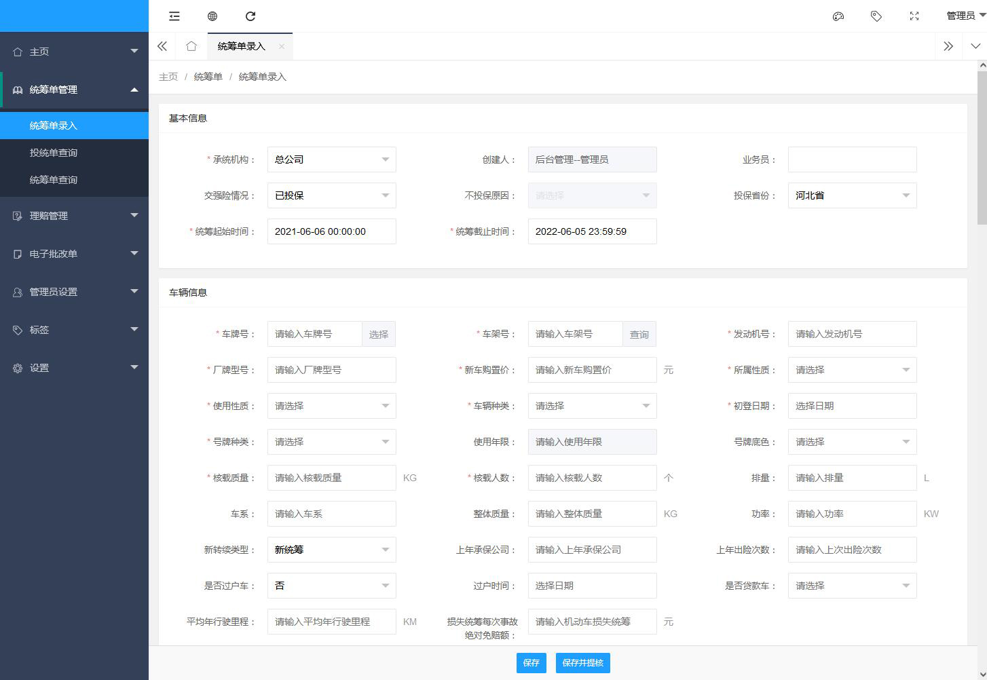Open 号牌种类 dropdown

click(332, 442)
